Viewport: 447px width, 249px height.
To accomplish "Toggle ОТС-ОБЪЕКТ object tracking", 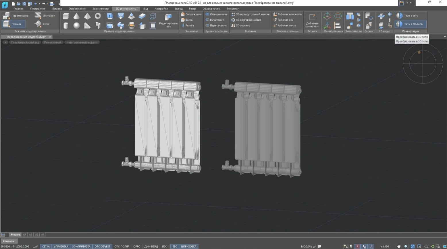I will click(103, 246).
